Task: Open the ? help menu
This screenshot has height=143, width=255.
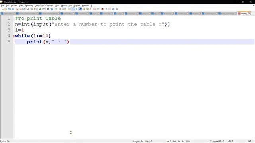Action: coord(91,6)
